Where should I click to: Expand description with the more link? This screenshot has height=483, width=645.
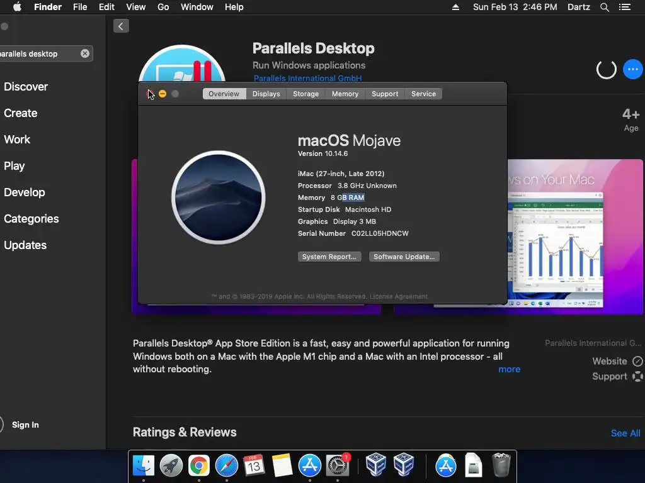point(509,369)
